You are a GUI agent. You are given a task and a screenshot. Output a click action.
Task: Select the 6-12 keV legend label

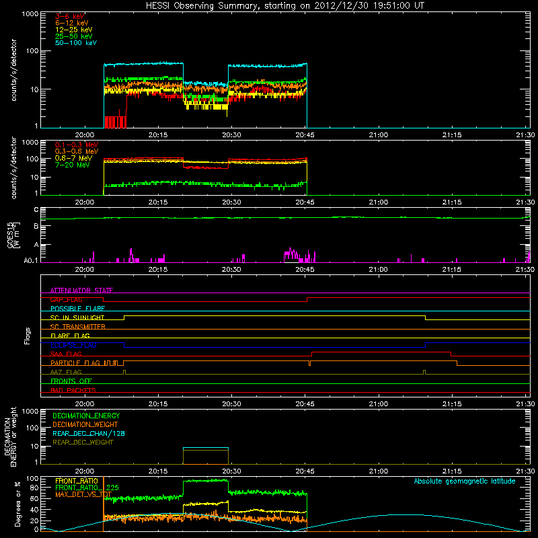[x=72, y=23]
